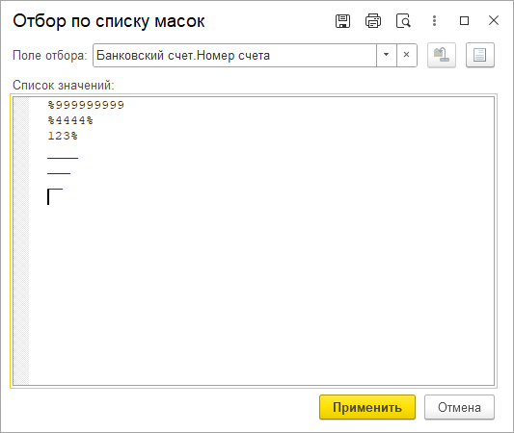This screenshot has width=514, height=433.
Task: Open the three-dot more actions menu
Action: point(434,21)
